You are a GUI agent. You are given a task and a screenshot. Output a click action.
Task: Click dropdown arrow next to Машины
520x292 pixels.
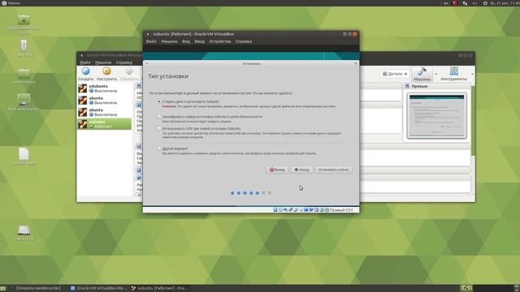pos(435,74)
